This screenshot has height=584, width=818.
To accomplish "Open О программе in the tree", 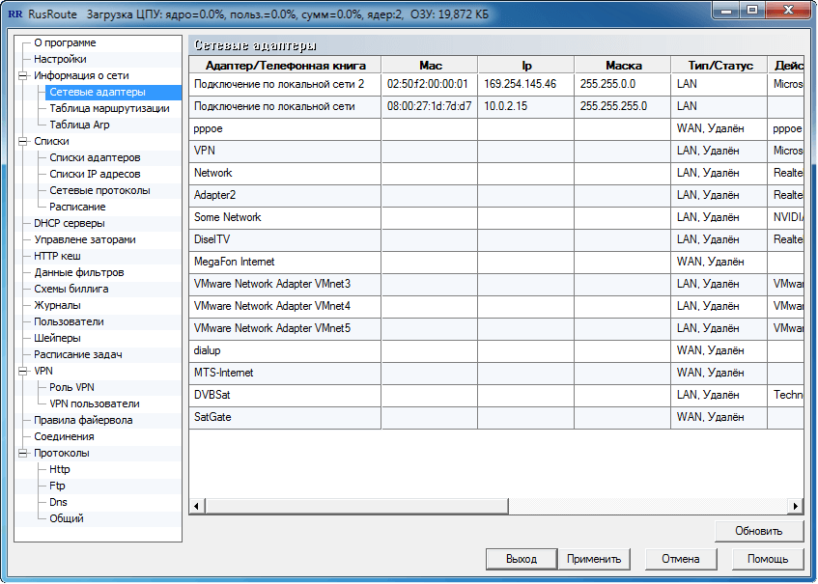I will tap(65, 42).
